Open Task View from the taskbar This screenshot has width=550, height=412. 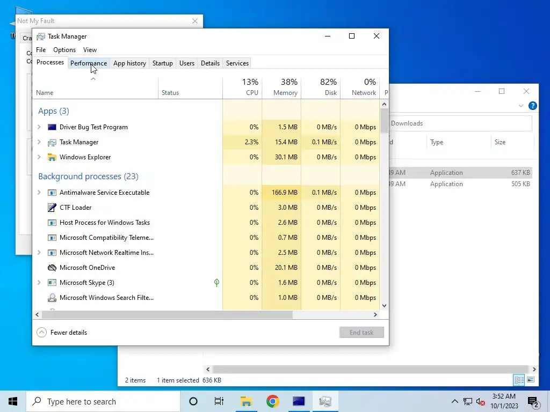(219, 401)
